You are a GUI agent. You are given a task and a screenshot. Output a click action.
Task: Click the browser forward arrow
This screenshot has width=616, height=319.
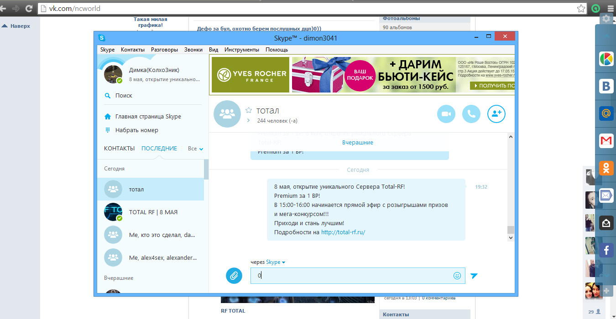(x=16, y=8)
